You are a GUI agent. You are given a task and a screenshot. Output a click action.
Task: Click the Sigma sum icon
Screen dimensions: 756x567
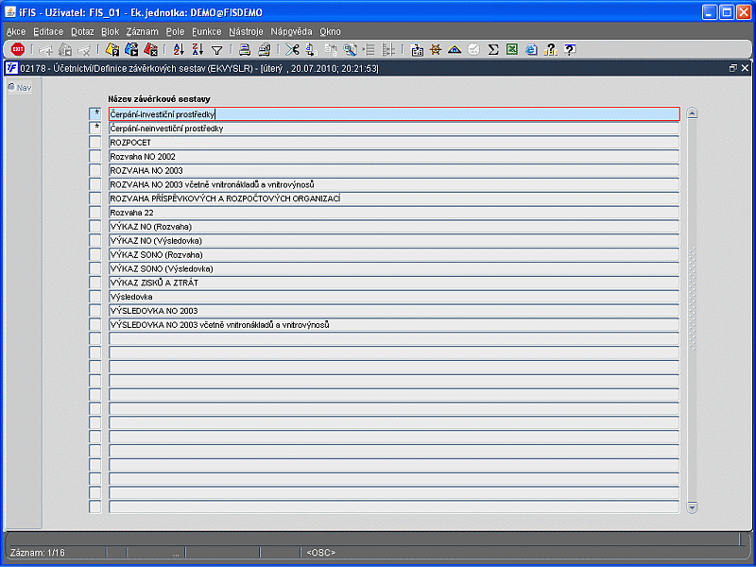(x=492, y=49)
